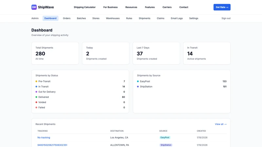Click the Get Rate button

(x=222, y=7)
